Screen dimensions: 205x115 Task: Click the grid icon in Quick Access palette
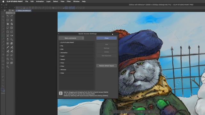click(8, 35)
